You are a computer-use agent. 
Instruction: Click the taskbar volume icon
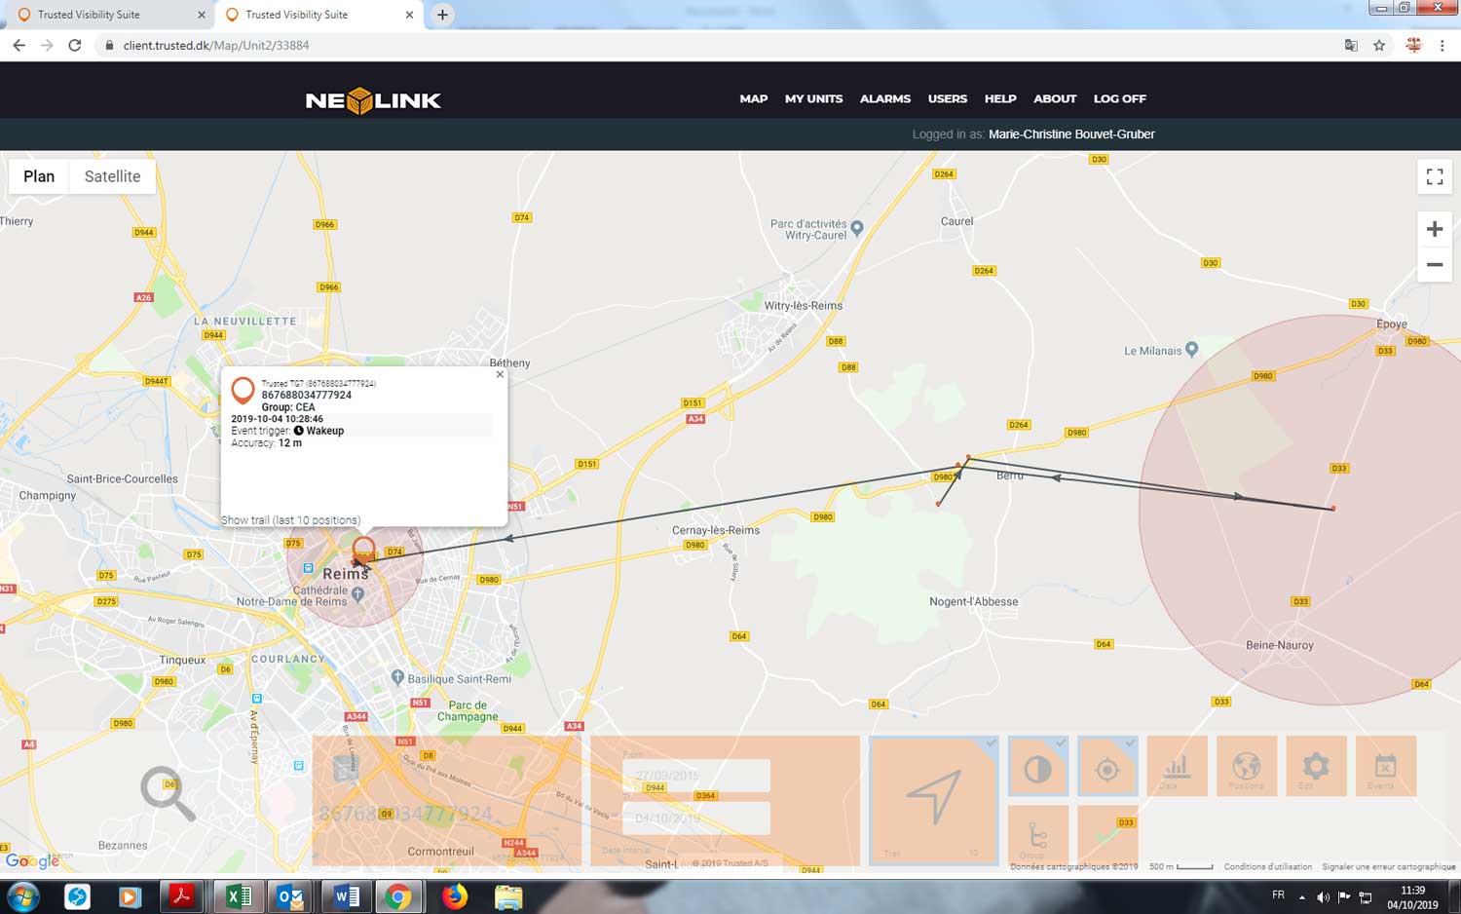coord(1323,897)
